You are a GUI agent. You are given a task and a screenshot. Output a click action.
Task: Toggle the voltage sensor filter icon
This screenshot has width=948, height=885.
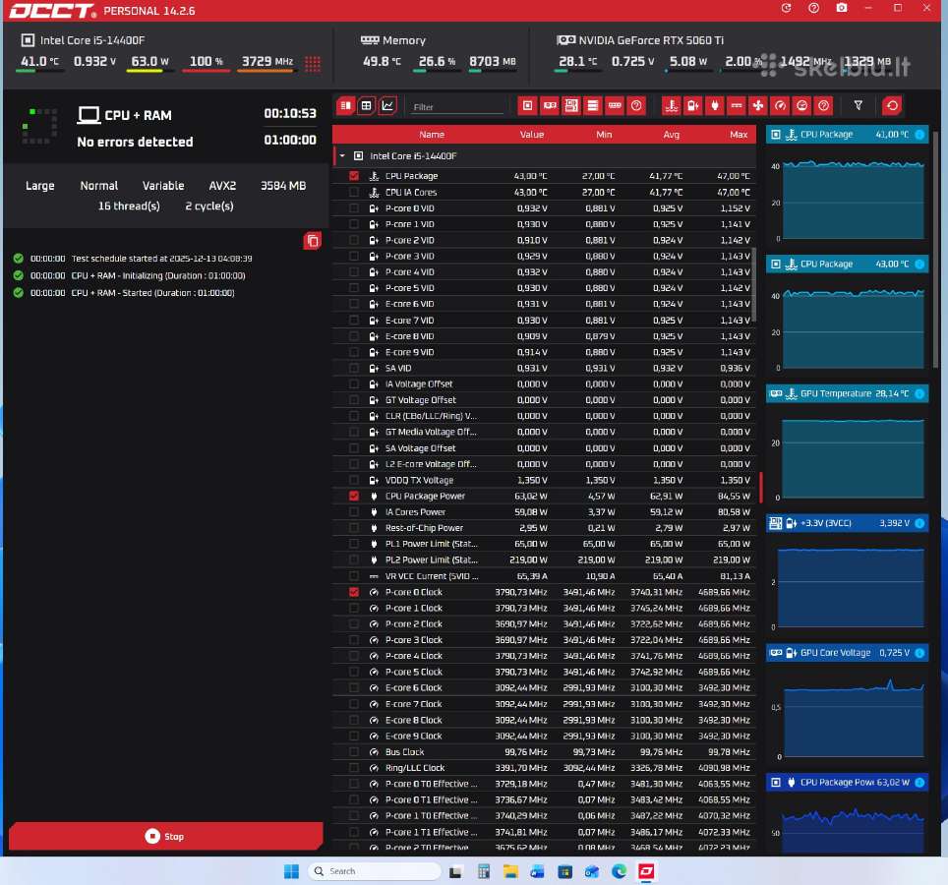[x=693, y=106]
